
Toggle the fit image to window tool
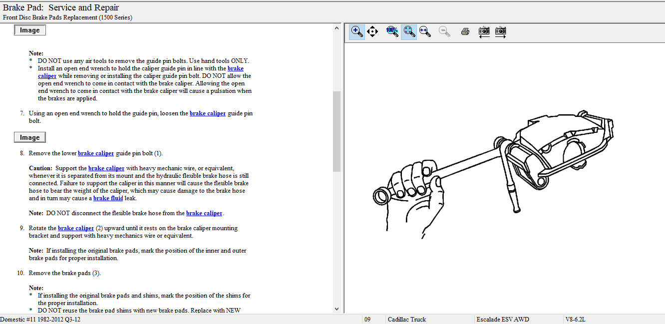click(x=409, y=31)
